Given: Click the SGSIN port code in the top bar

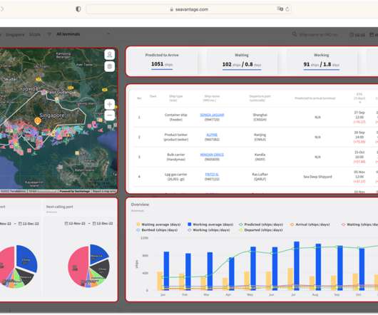Looking at the screenshot, I should point(35,34).
